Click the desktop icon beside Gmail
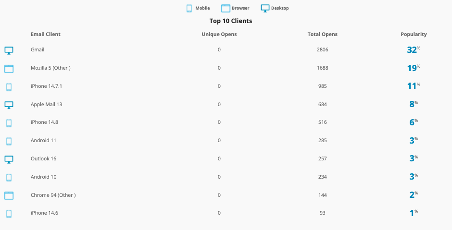Viewport: 452px width, 230px height. (x=9, y=51)
